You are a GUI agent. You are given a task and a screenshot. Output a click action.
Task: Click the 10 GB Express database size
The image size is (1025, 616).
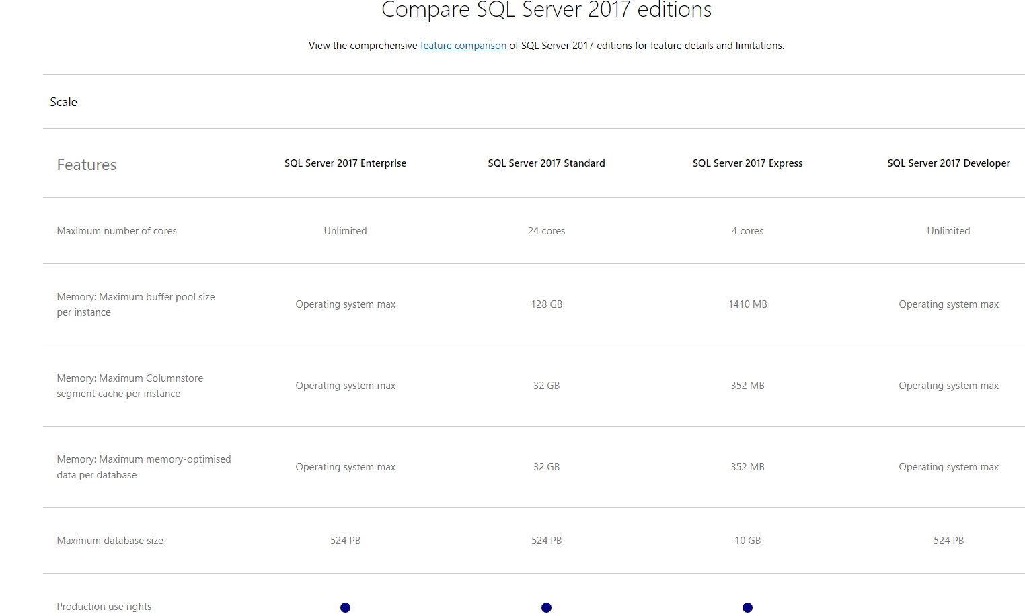(x=747, y=541)
